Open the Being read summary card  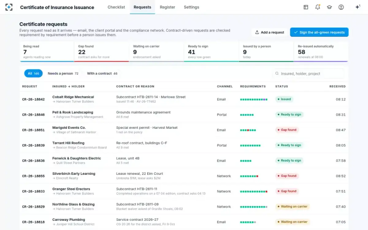pyautogui.click(x=47, y=52)
